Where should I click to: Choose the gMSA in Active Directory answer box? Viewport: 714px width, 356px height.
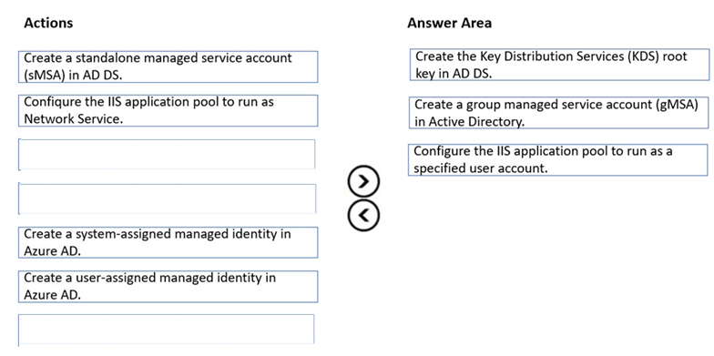(x=559, y=113)
